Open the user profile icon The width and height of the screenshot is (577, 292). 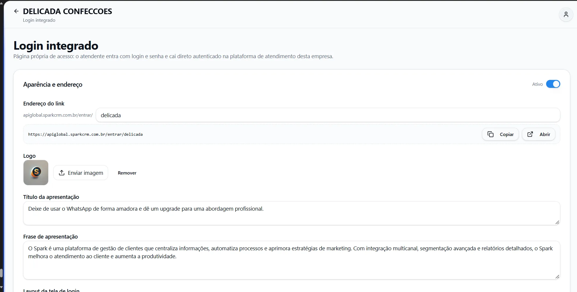tap(566, 14)
